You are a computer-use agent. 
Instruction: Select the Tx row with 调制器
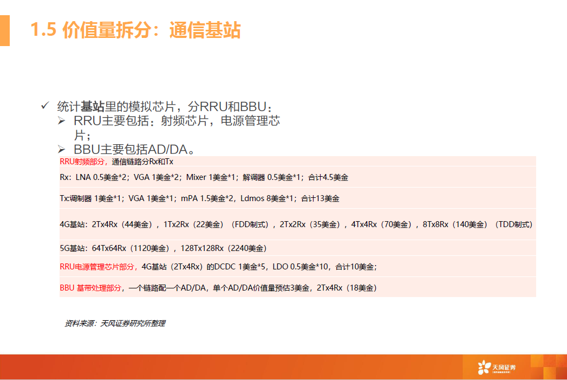coord(199,198)
